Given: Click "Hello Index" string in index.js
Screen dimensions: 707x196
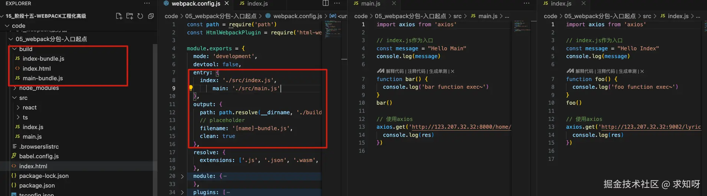Looking at the screenshot, I should point(638,48).
